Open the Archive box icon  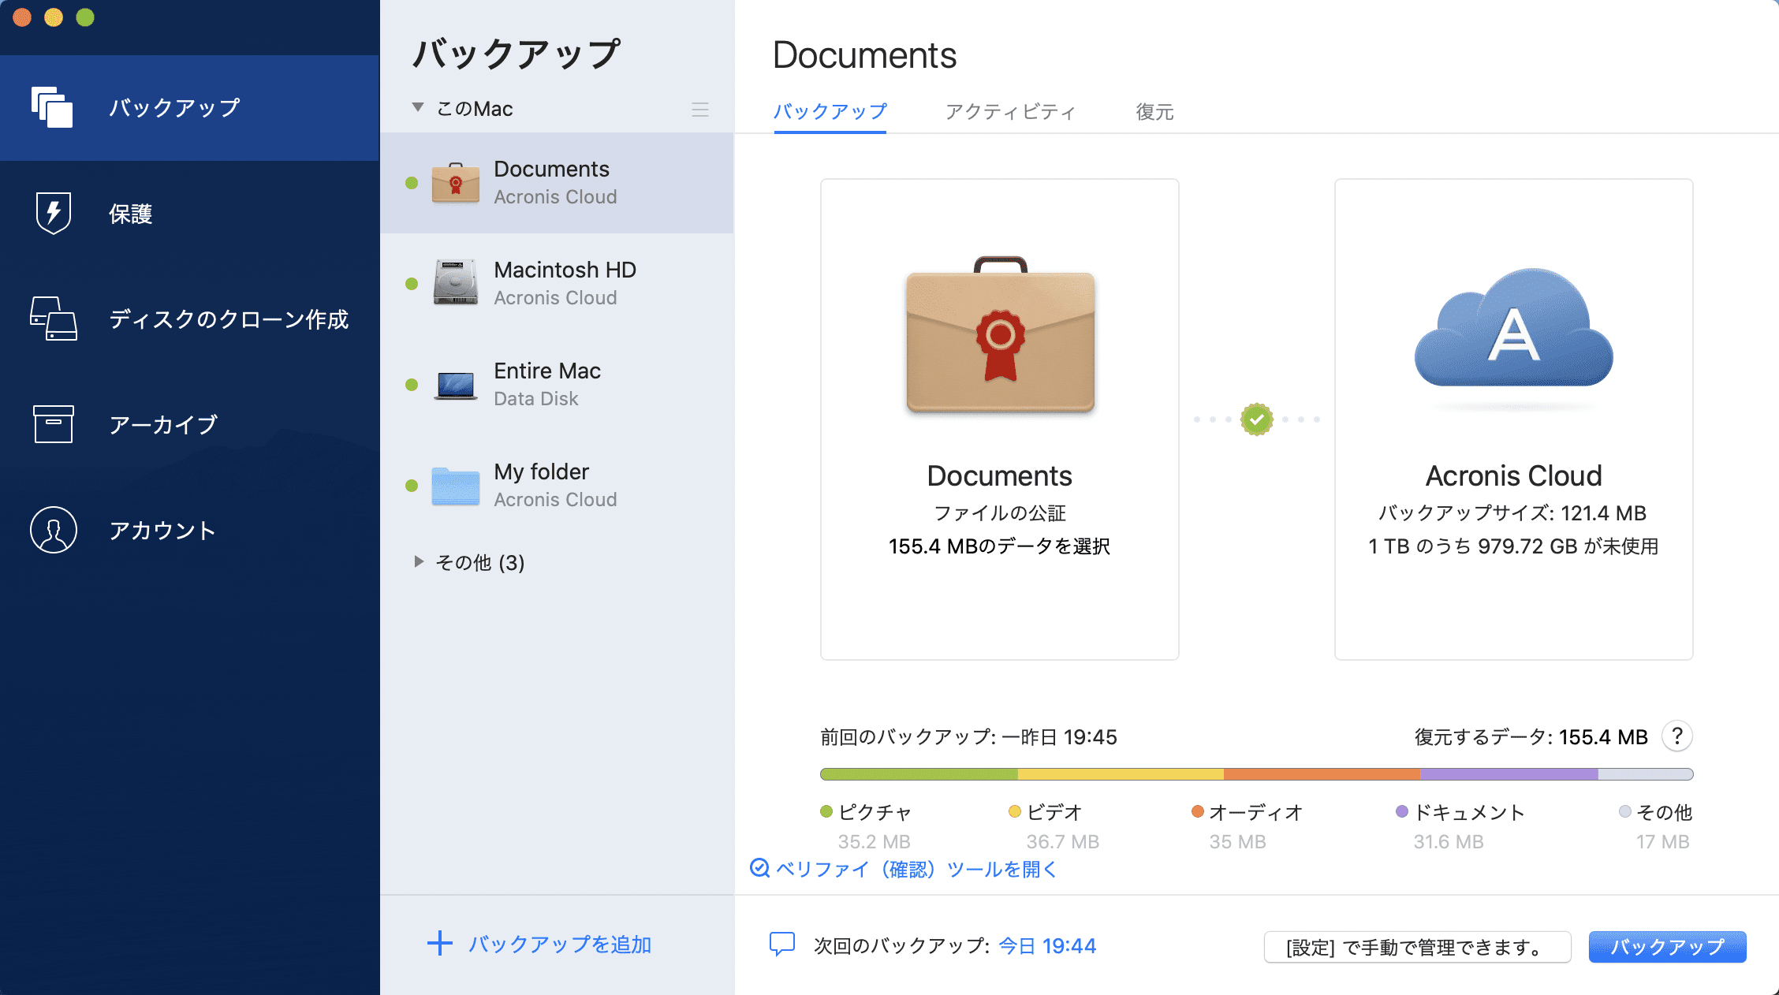click(x=54, y=424)
